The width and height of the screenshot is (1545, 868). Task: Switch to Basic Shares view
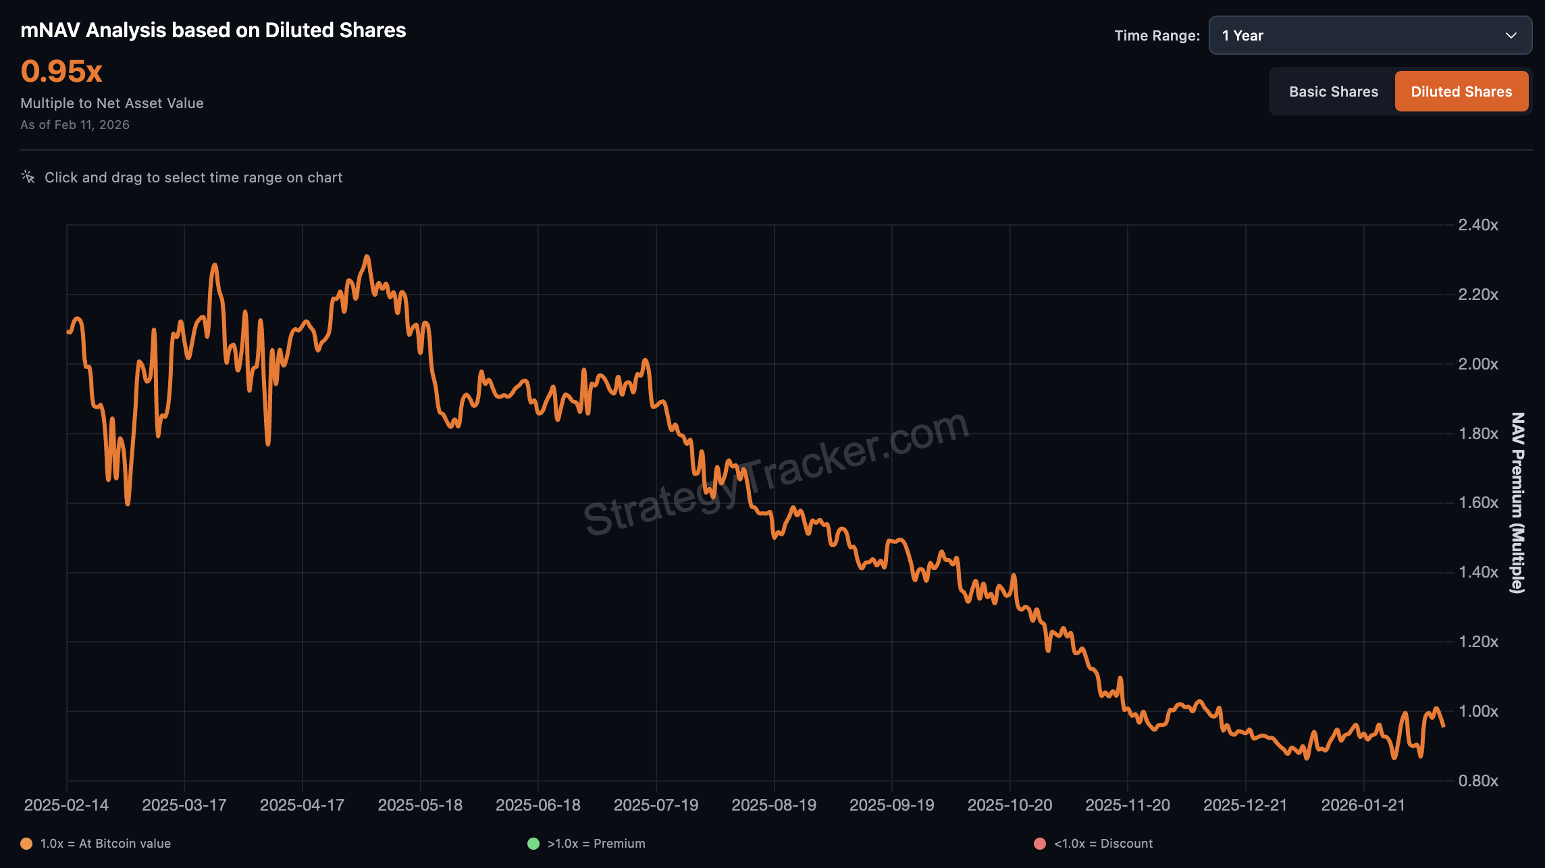1333,91
